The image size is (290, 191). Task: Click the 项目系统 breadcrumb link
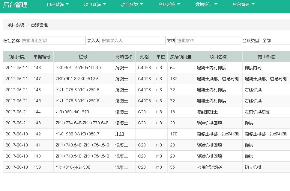[x=16, y=25]
